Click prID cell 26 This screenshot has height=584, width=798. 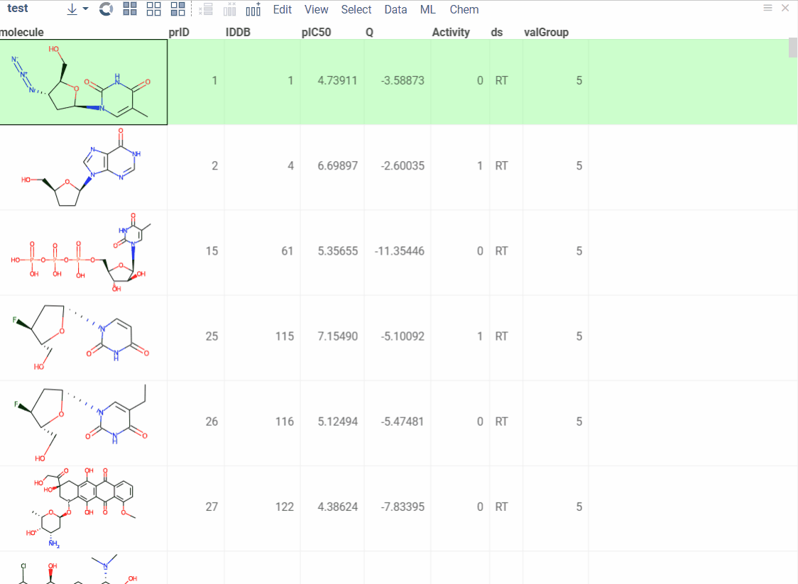tap(212, 422)
